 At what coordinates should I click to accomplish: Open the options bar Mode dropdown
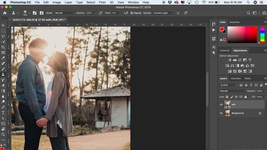(x=65, y=13)
